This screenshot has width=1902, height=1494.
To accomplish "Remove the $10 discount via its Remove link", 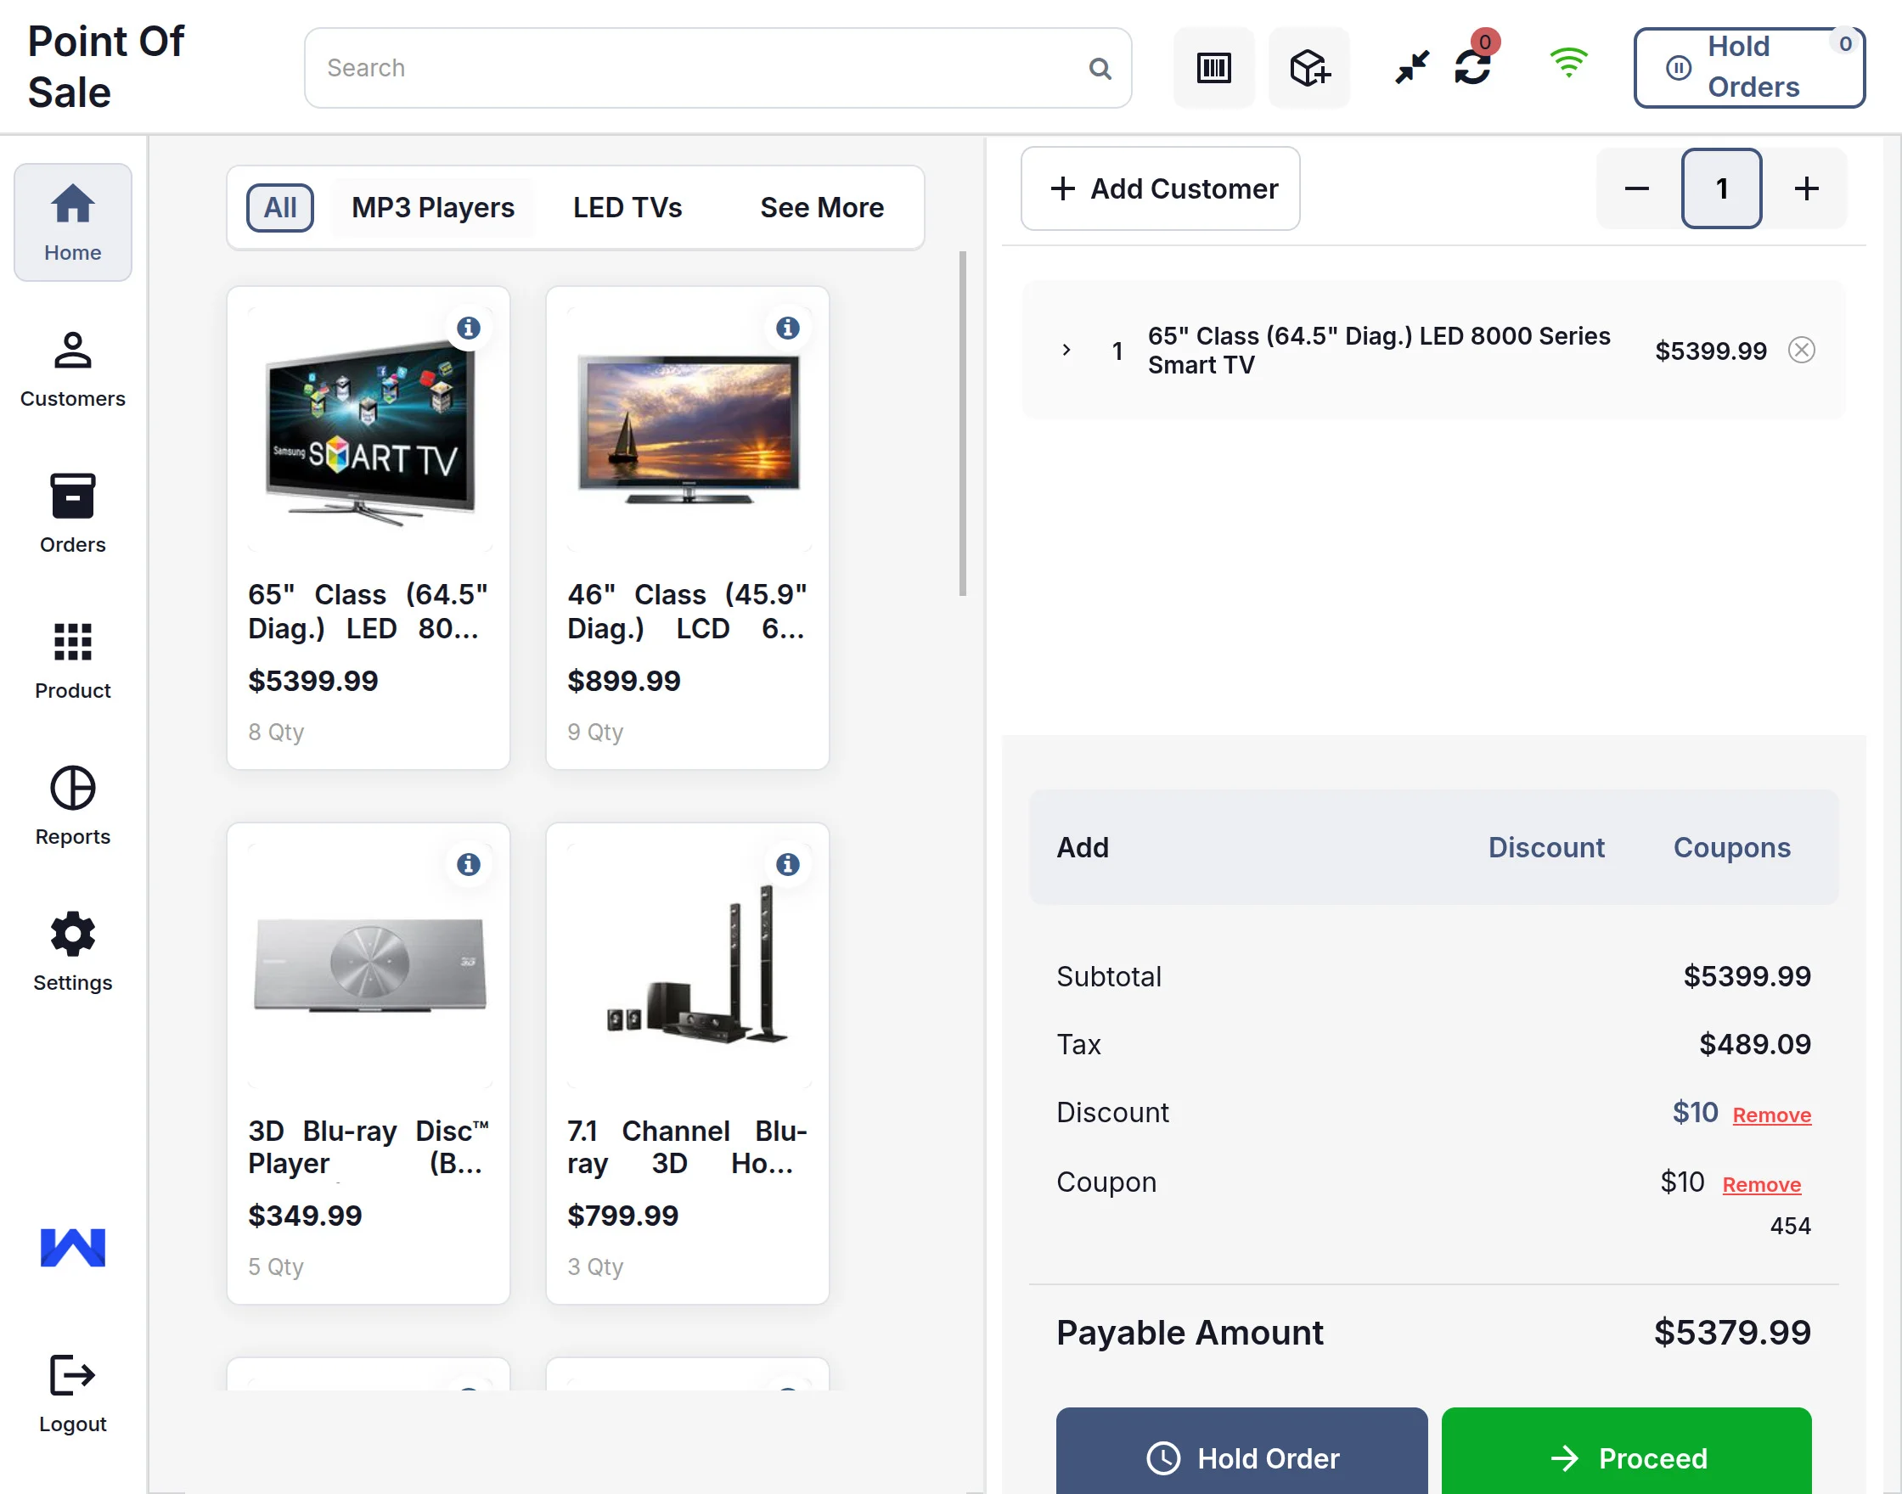I will 1771,1115.
